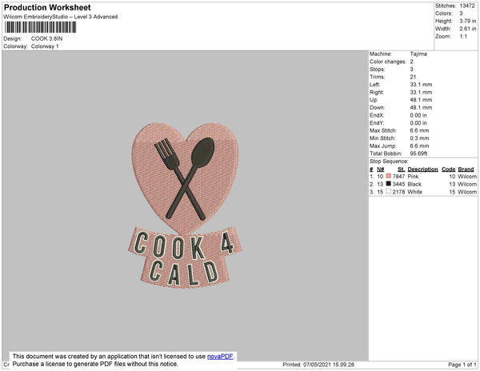Click the Color changes value 2
The image size is (480, 371).
pyautogui.click(x=412, y=62)
